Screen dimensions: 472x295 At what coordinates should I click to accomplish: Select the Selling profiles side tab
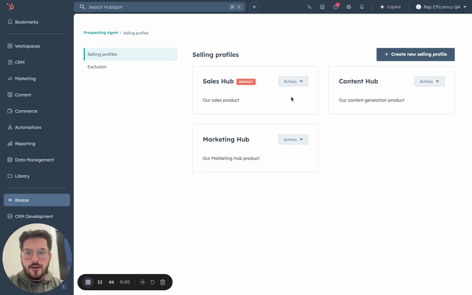click(131, 54)
